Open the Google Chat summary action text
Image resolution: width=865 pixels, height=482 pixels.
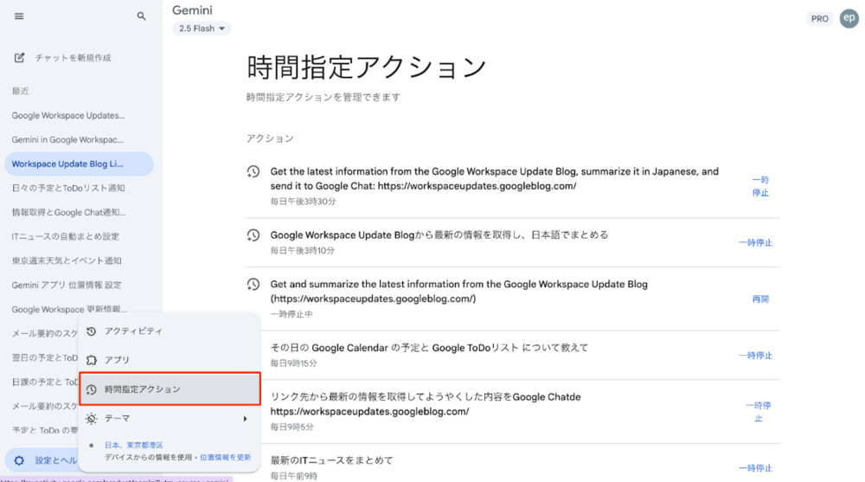pyautogui.click(x=494, y=179)
